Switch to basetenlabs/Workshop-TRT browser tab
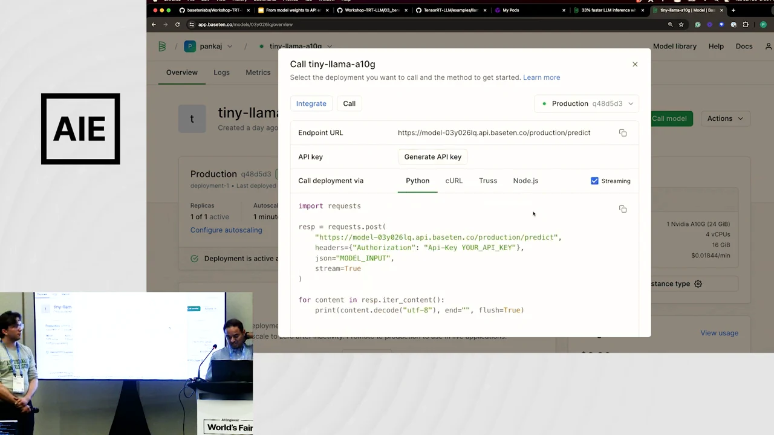The width and height of the screenshot is (774, 435). tap(213, 10)
